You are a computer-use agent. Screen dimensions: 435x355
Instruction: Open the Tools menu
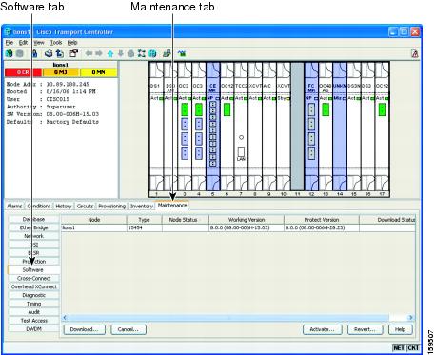pyautogui.click(x=56, y=43)
